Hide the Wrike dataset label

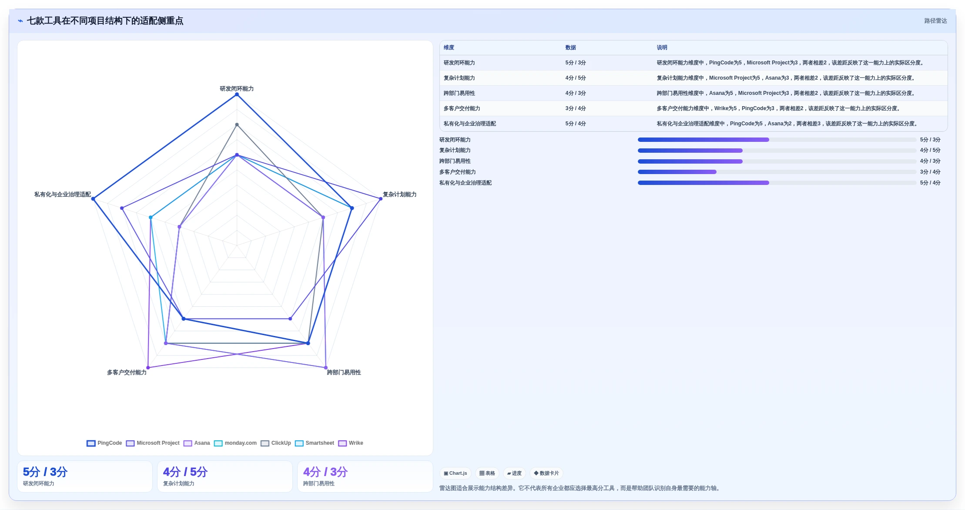(356, 443)
